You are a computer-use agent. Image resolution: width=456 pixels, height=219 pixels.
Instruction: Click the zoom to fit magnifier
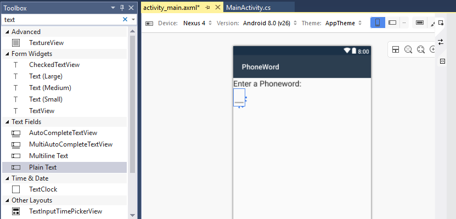[421, 49]
